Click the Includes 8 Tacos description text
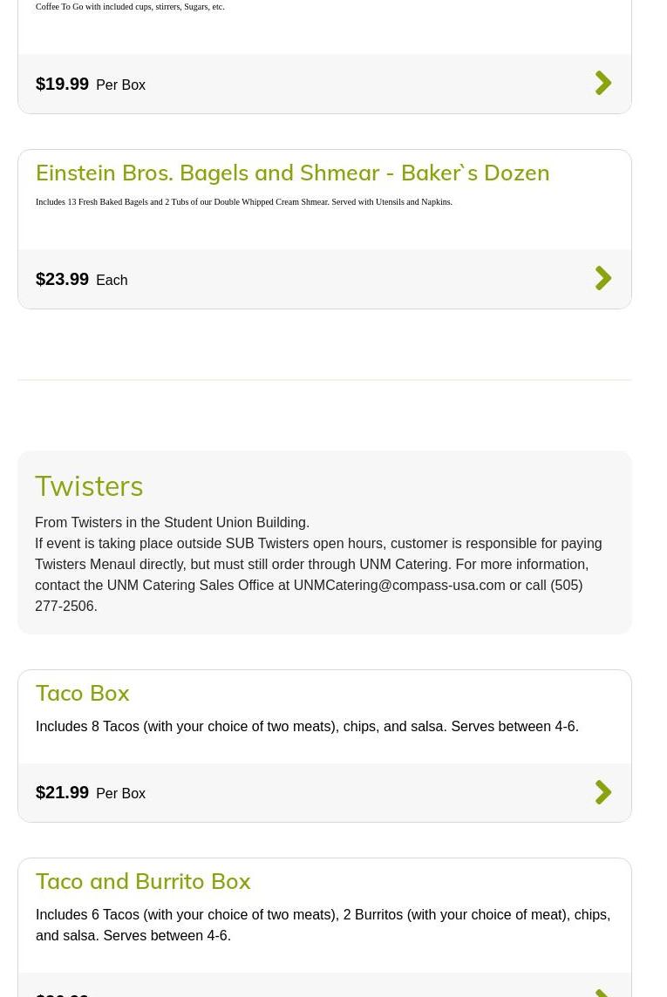This screenshot has width=667, height=997. tap(307, 727)
